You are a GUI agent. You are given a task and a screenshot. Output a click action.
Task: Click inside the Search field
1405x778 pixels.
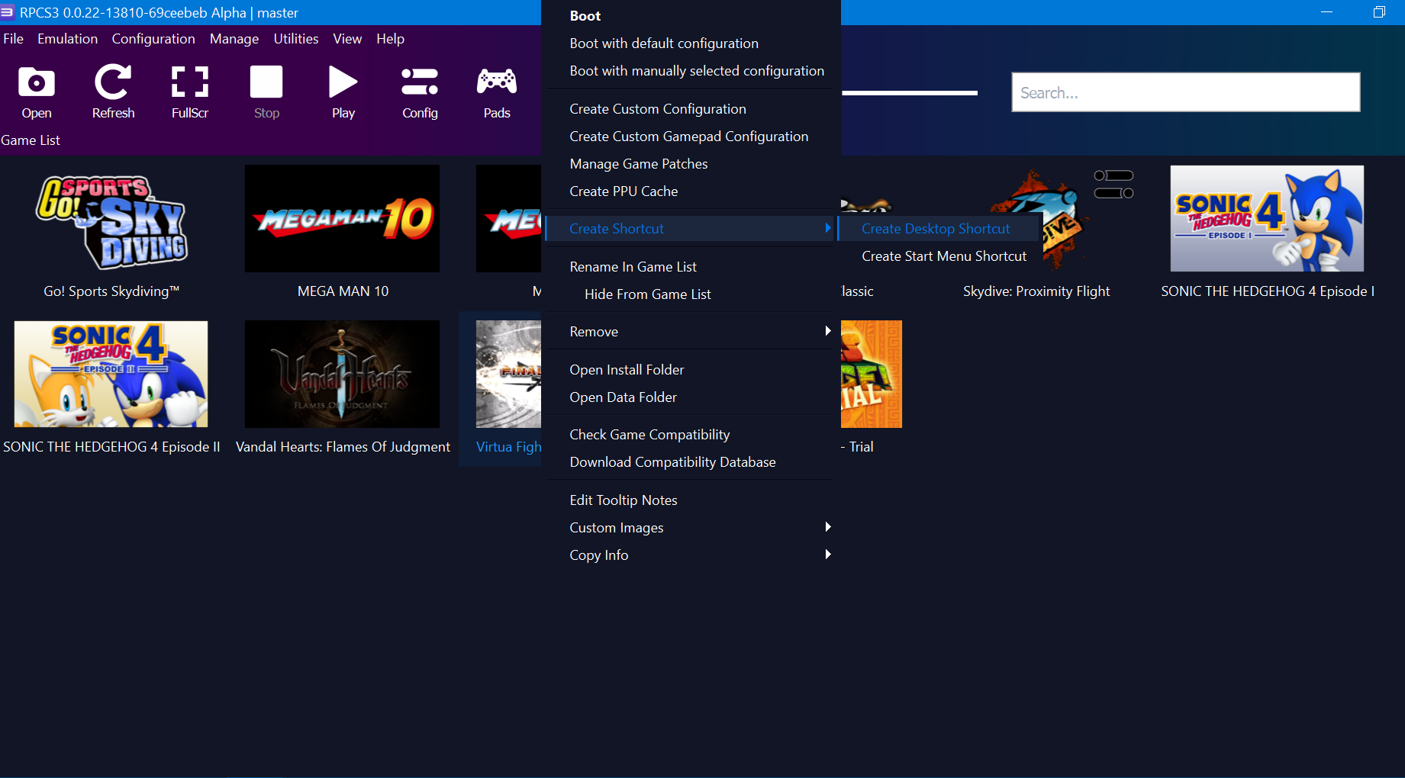1185,92
